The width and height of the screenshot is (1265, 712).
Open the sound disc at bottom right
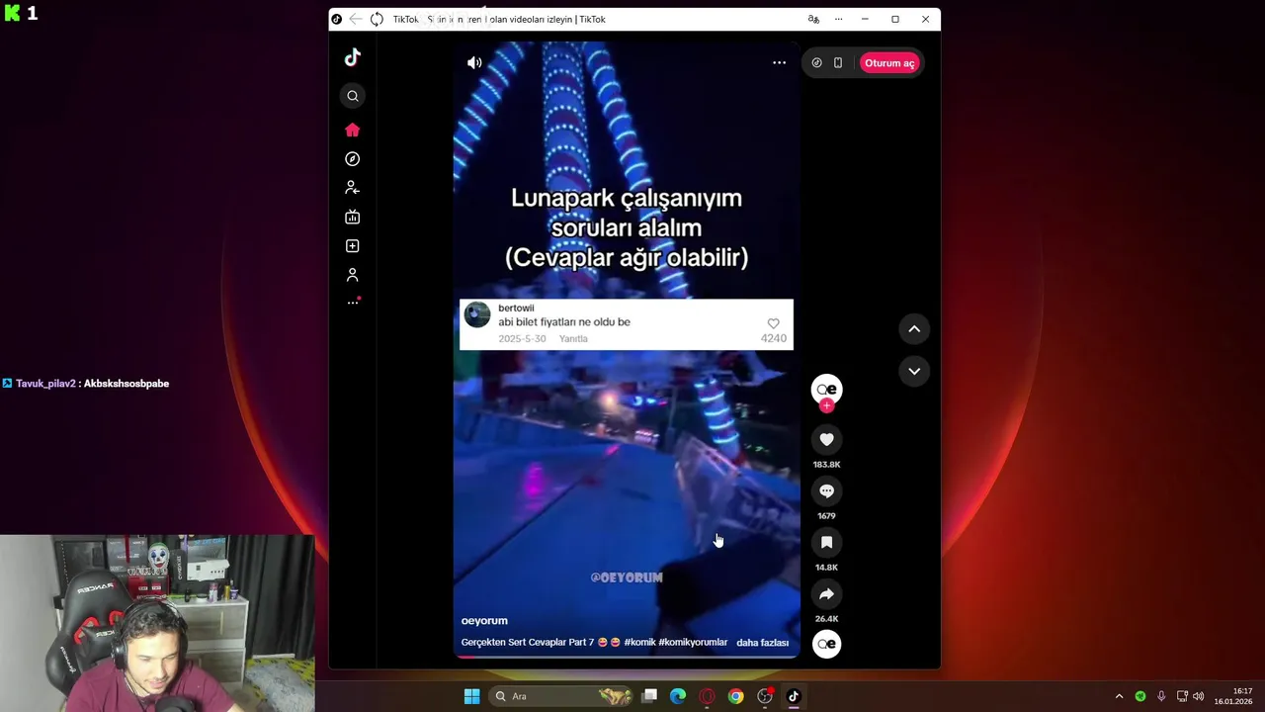pos(827,645)
